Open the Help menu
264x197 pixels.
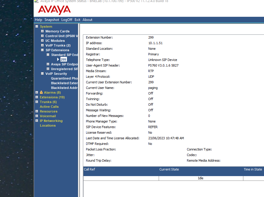coord(38,20)
